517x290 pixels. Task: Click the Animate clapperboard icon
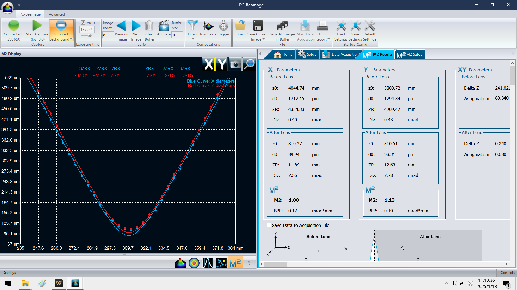click(x=164, y=26)
